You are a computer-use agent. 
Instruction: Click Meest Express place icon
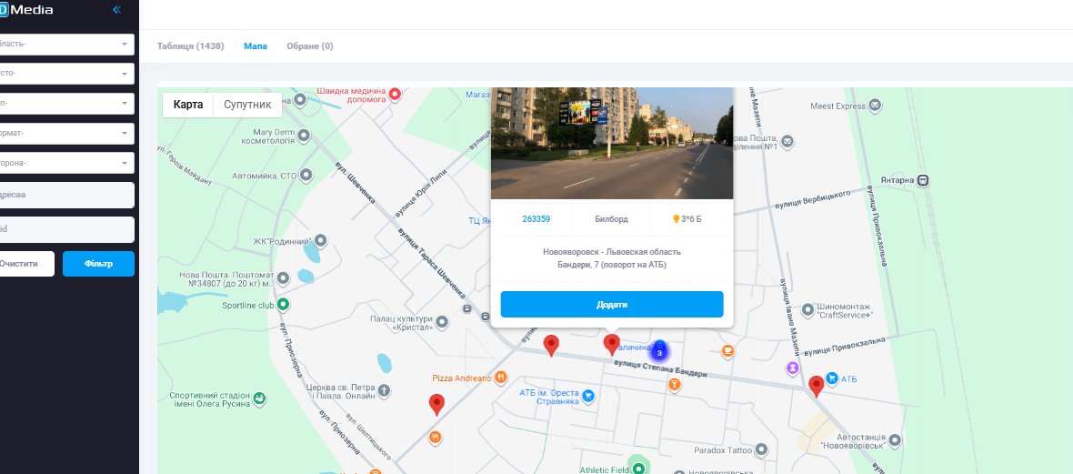[876, 106]
